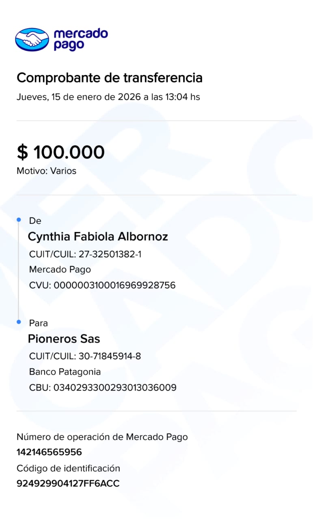Click the mercado pago wordmark text
313x519 pixels.
coord(80,39)
